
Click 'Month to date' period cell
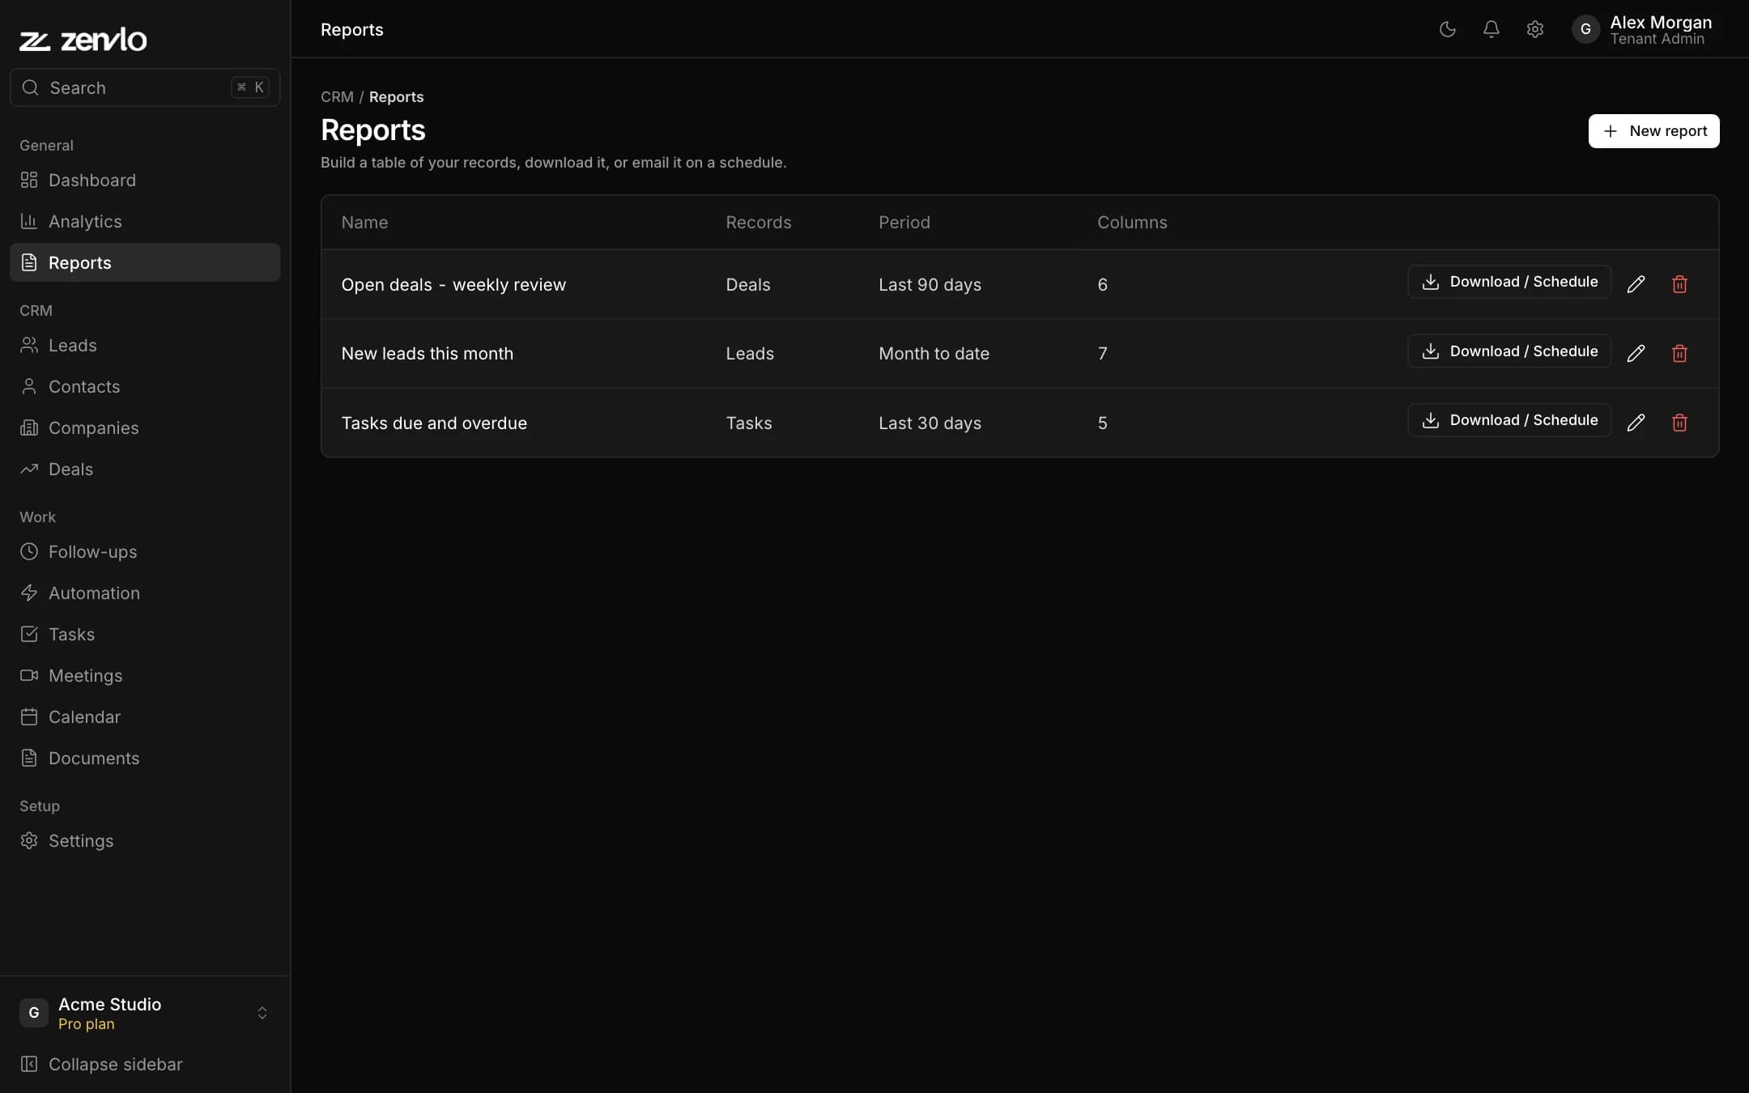pyautogui.click(x=934, y=354)
